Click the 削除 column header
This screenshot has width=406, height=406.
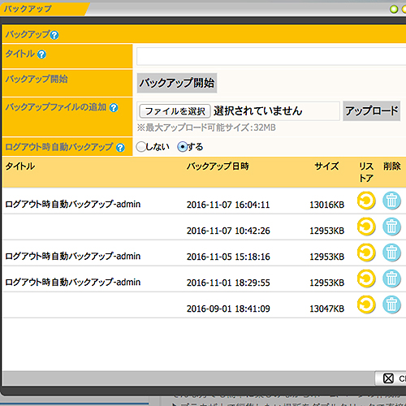coord(392,166)
